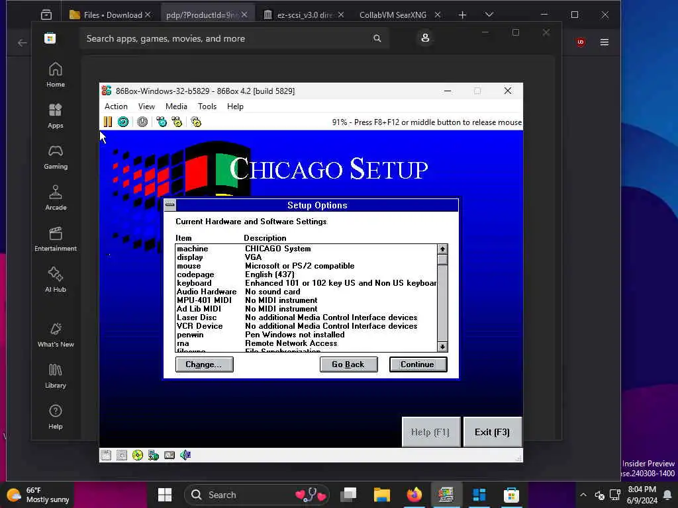678x508 pixels.
Task: Select the Audio Hardware row
Action: click(x=306, y=292)
